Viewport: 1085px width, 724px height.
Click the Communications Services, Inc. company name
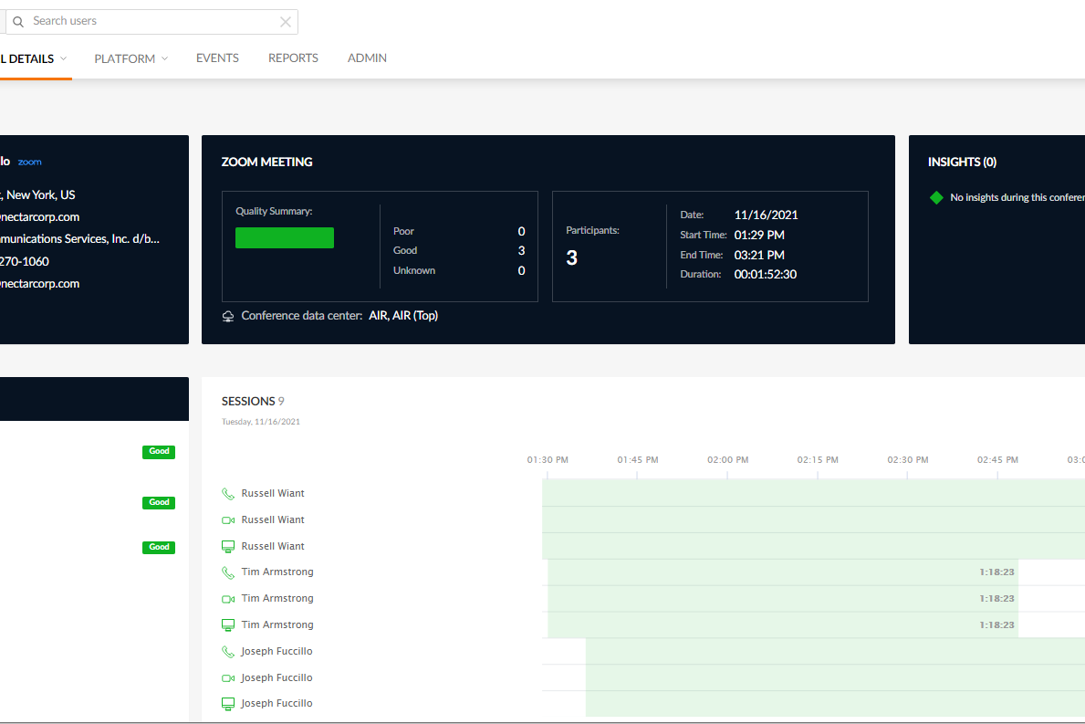pyautogui.click(x=79, y=239)
